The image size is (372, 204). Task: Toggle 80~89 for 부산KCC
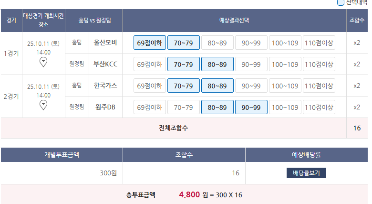point(217,64)
